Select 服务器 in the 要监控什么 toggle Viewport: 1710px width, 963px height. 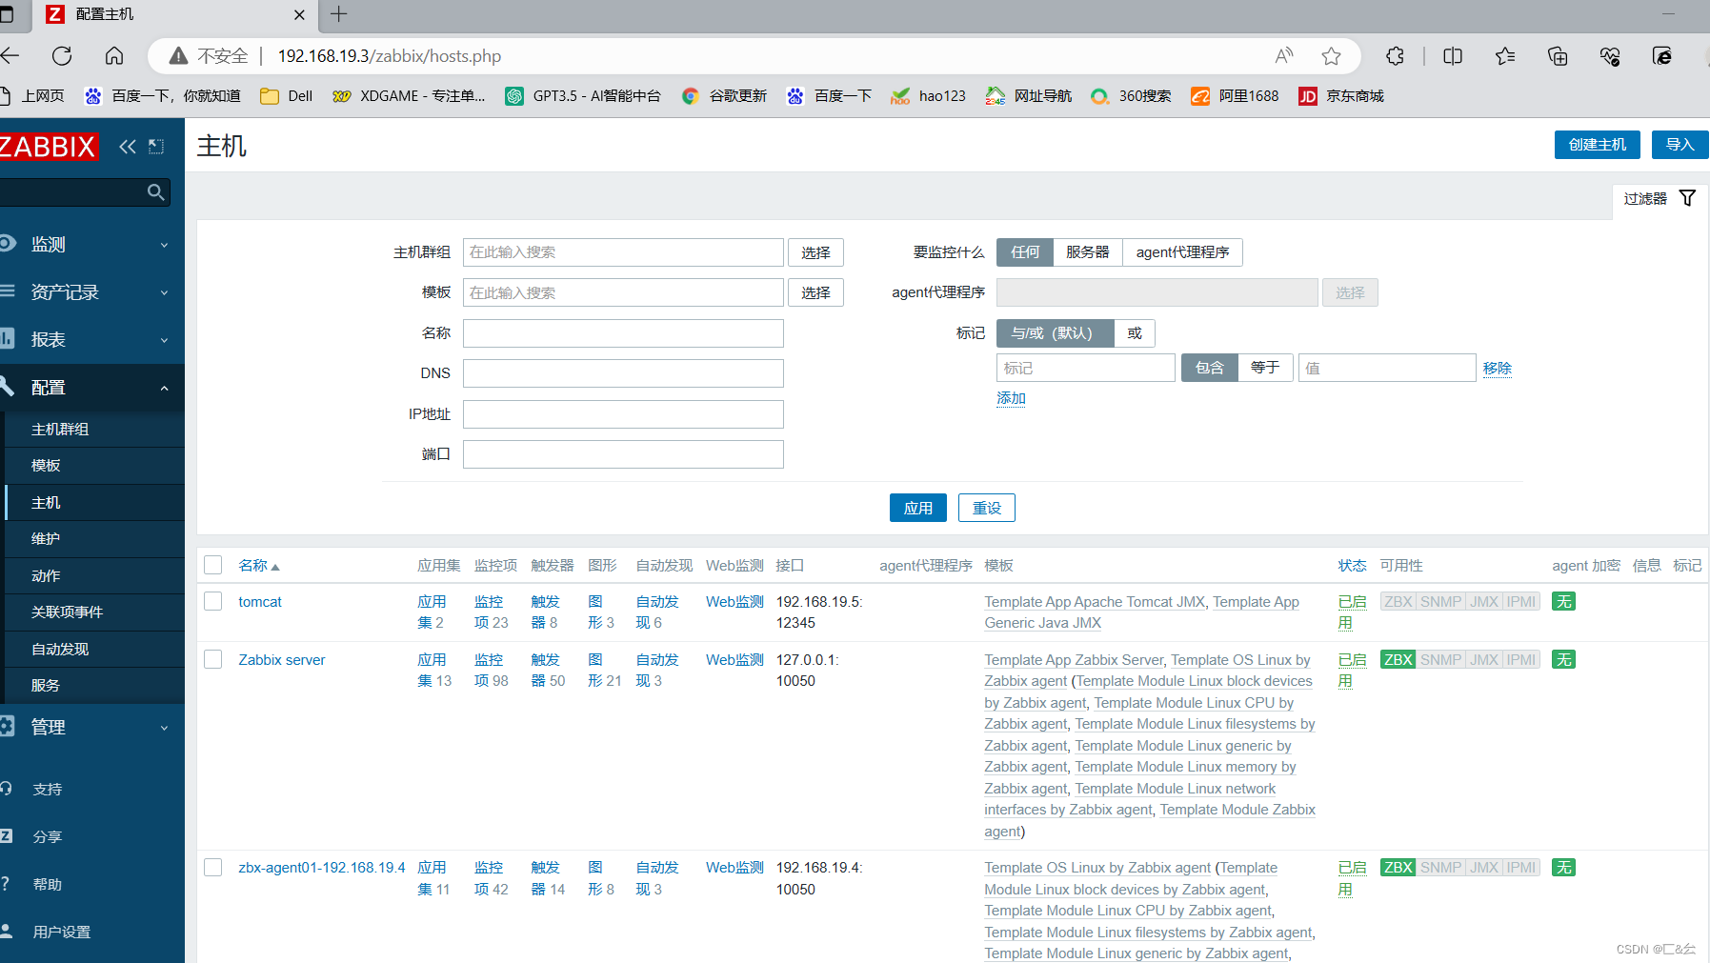click(1086, 251)
